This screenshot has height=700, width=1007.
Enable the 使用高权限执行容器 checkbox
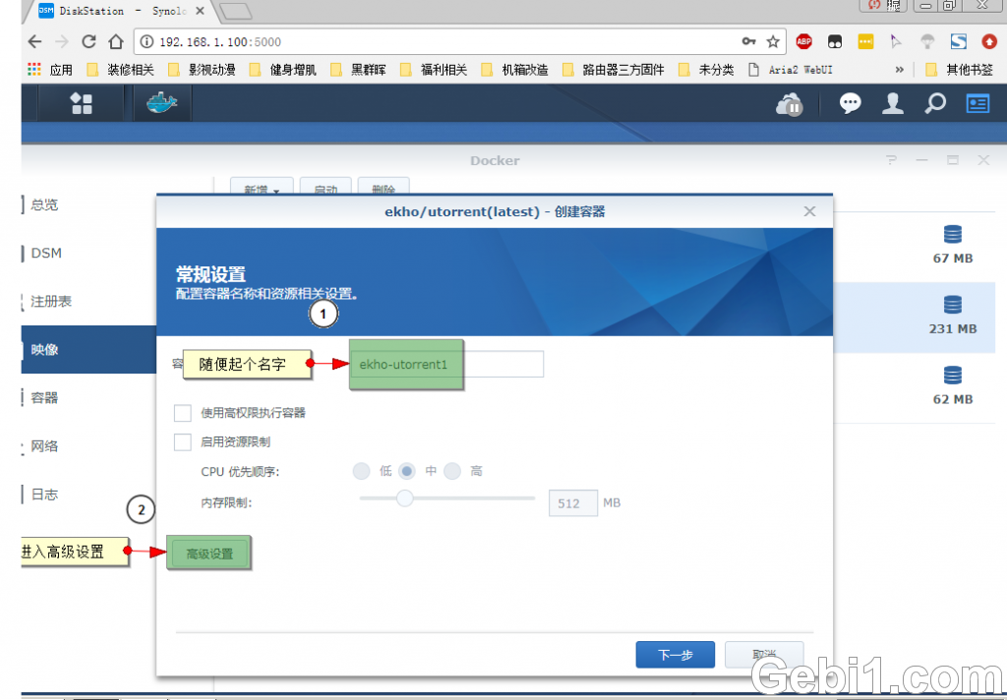182,412
